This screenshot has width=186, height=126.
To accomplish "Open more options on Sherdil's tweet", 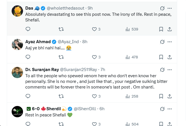I will click(170, 109).
